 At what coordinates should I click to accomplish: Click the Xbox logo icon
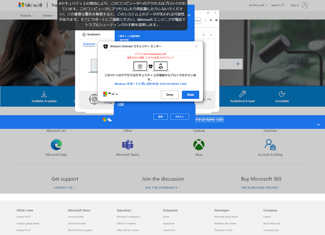[199, 145]
